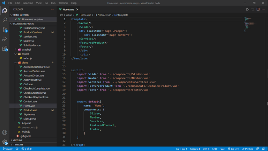Open the Help menu

coord(74,3)
